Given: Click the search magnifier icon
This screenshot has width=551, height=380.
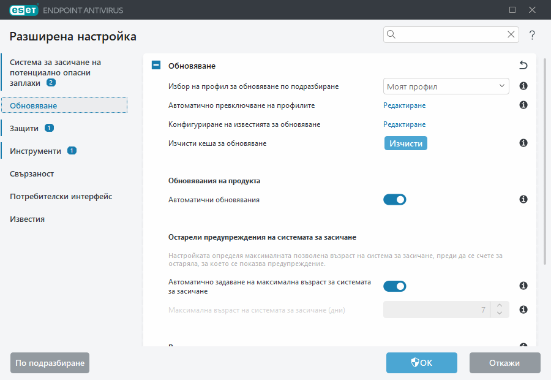Looking at the screenshot, I should point(391,34).
